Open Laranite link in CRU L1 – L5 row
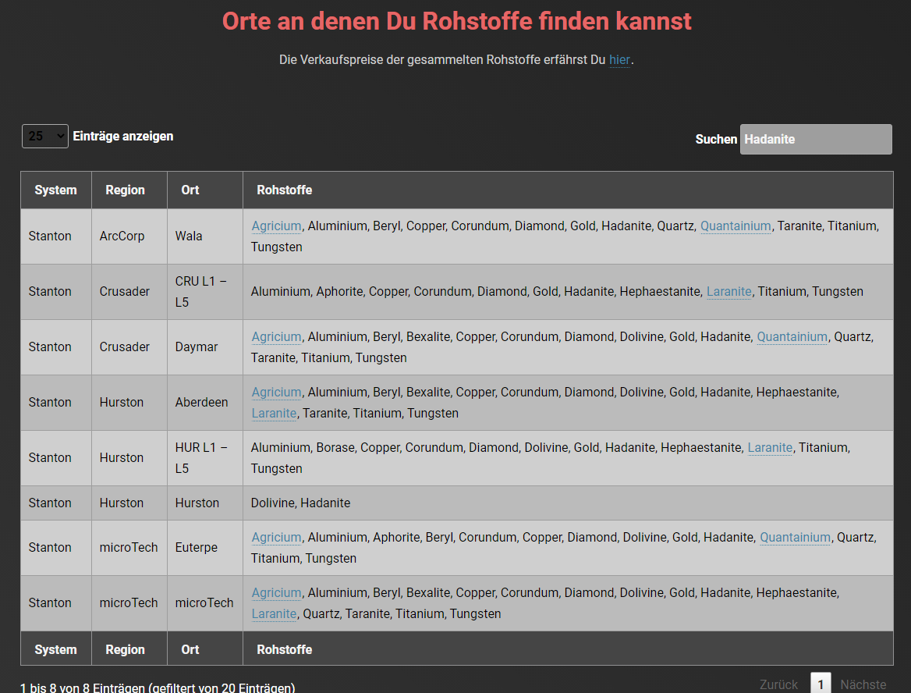911x693 pixels. (729, 292)
